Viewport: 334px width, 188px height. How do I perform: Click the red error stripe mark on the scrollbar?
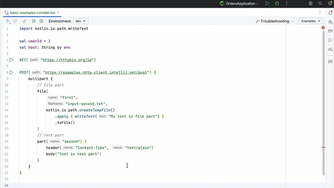tap(323, 147)
